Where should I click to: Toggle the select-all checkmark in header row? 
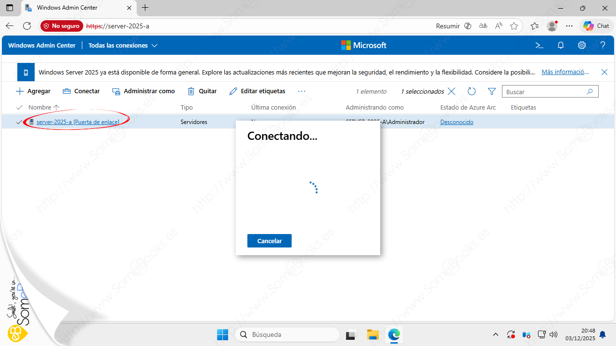point(19,107)
